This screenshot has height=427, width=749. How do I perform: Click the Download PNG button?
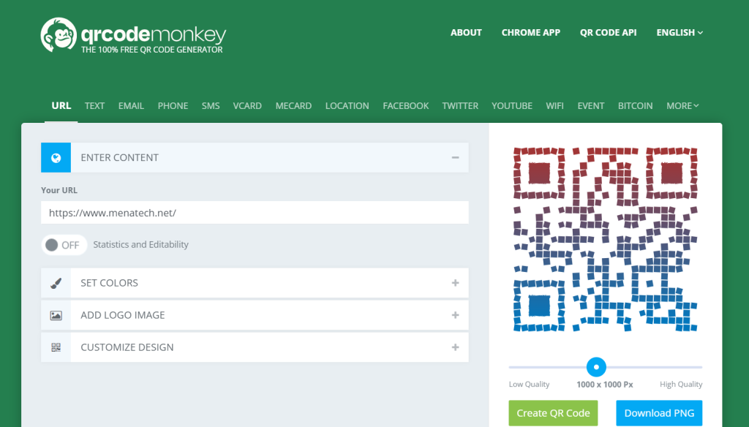659,413
